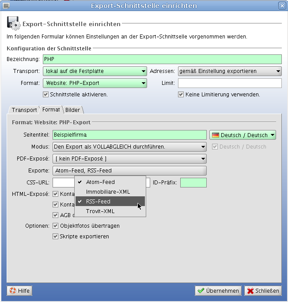Toggle 'Skripte exportieren' checkbox
The width and height of the screenshot is (288, 302).
pos(56,236)
